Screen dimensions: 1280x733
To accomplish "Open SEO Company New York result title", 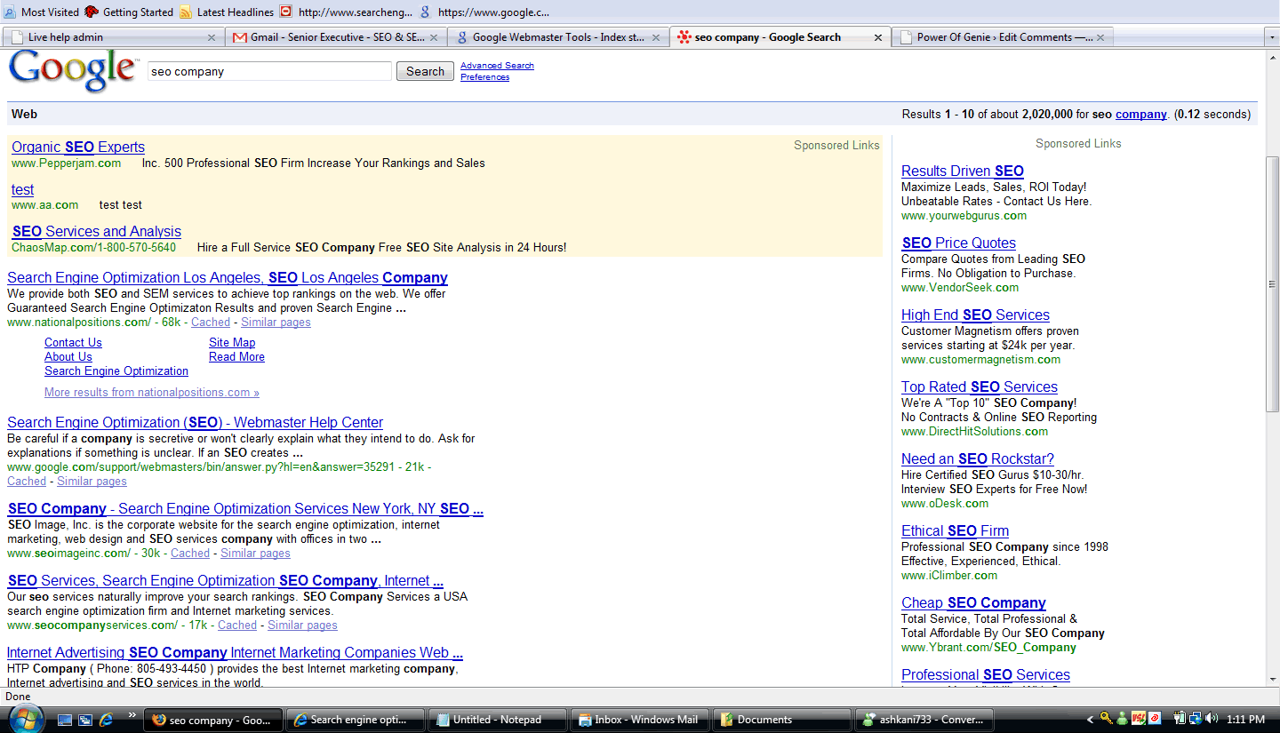I will coord(245,509).
